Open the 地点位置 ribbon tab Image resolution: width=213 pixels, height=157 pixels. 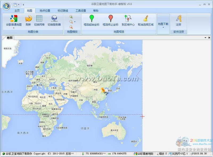(x=45, y=11)
